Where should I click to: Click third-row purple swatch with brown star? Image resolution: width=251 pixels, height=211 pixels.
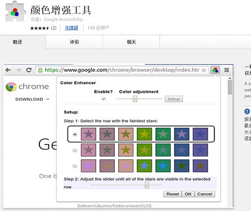(x=200, y=166)
